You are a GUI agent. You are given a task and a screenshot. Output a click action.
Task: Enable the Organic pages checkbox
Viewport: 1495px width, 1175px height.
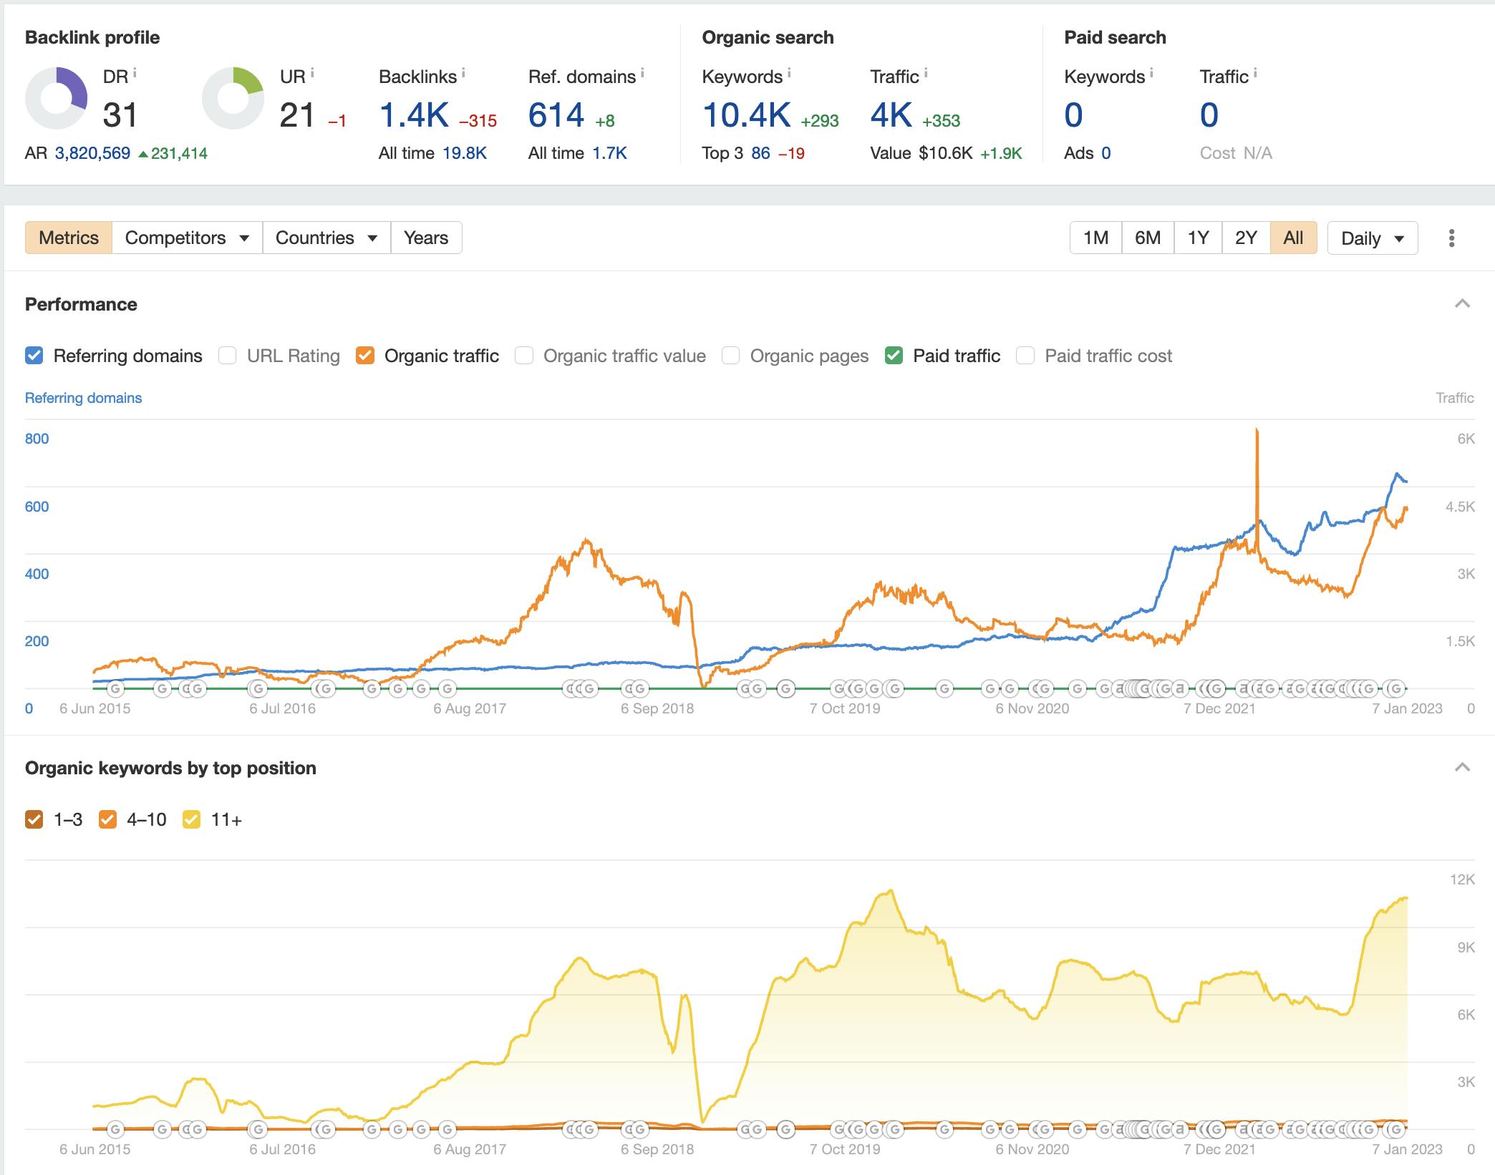[730, 356]
